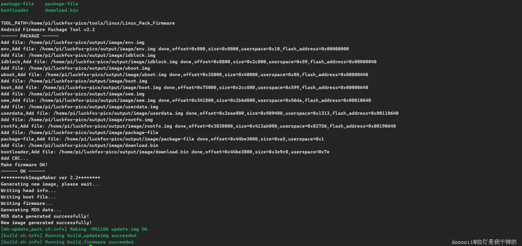Click "New image generated successfully!" message
522x246 pixels.
(x=46, y=223)
